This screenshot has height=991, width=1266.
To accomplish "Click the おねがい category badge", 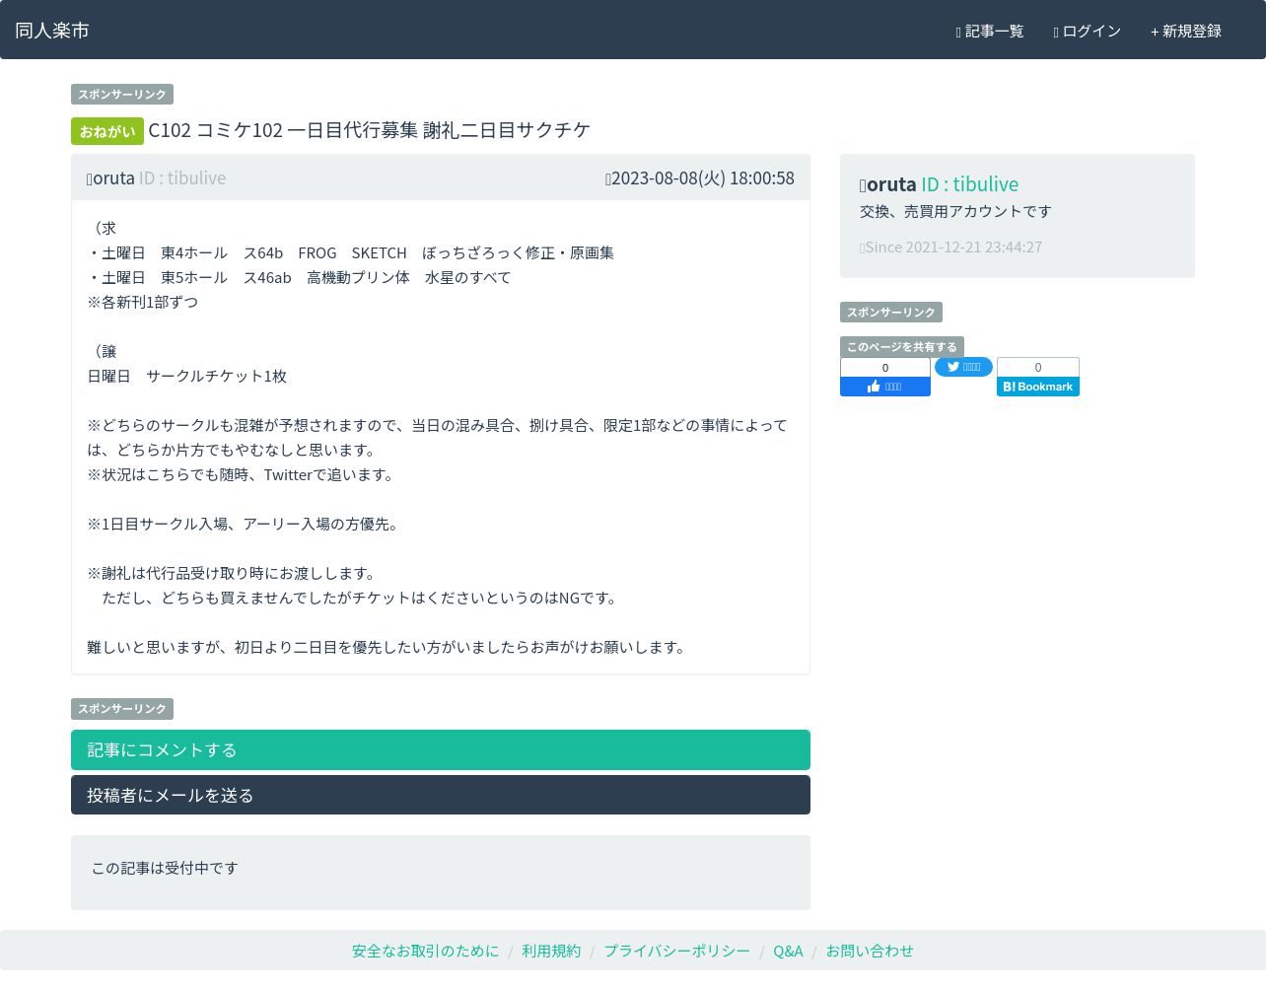I will [107, 131].
